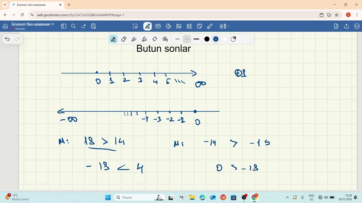Undo the last stroke

point(7,39)
